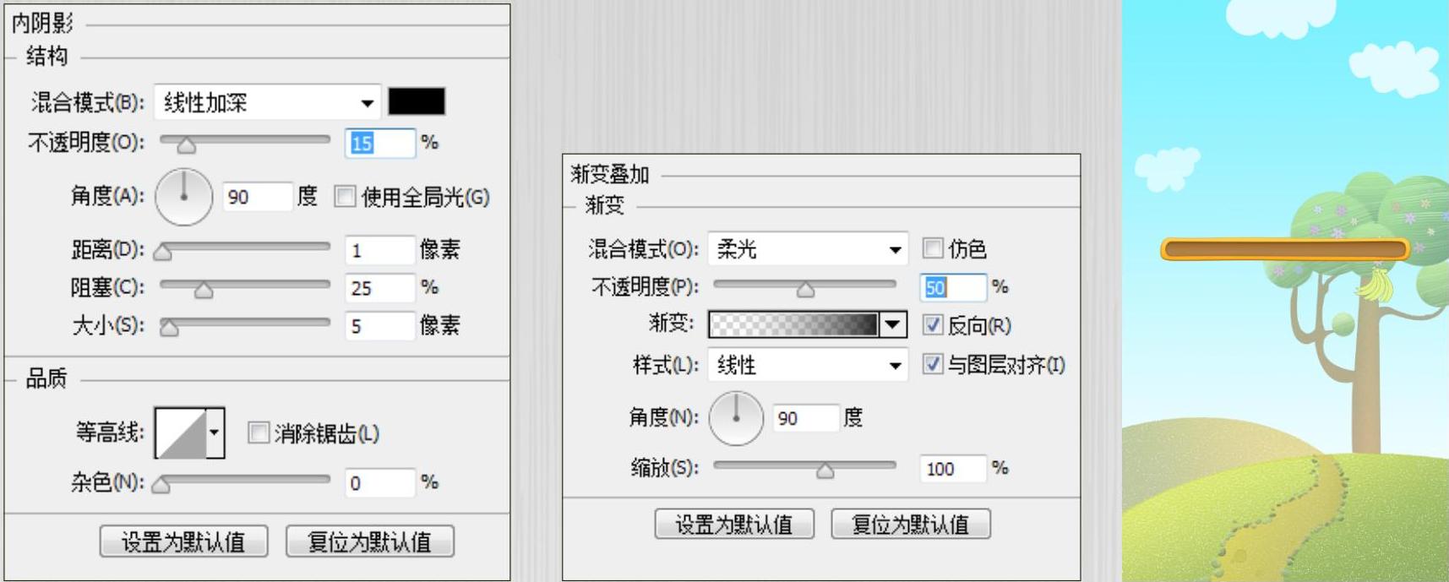Viewport: 1449px width, 582px height.
Task: Click the gradient preview bar
Action: (x=793, y=324)
